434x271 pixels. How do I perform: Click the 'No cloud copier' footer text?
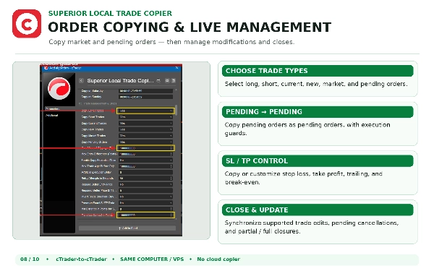click(218, 259)
